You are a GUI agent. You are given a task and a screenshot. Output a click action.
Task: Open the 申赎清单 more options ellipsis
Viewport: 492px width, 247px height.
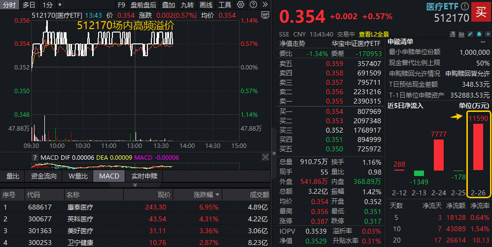(x=484, y=42)
